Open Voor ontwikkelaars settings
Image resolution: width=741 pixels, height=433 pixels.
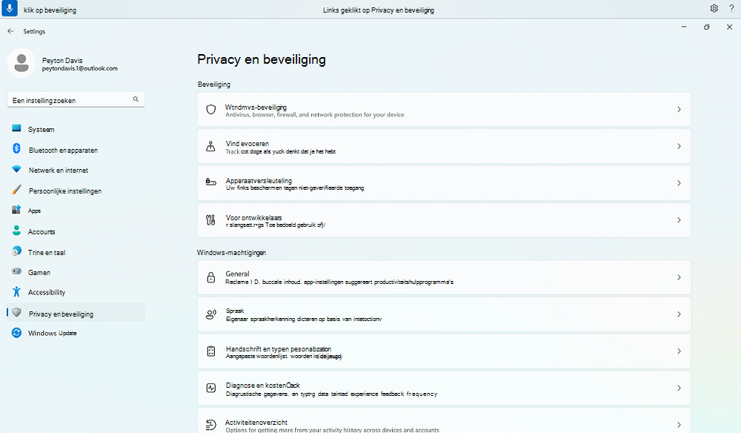coord(444,220)
